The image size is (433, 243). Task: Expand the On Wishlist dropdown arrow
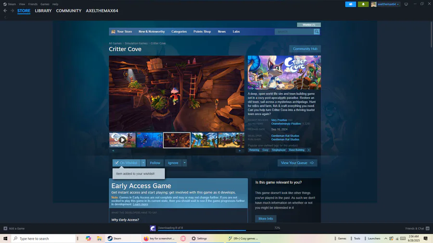point(143,163)
